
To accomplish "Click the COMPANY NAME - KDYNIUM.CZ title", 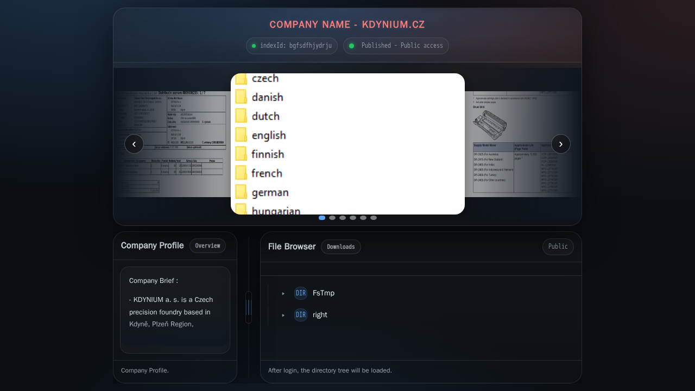I will click(x=347, y=25).
